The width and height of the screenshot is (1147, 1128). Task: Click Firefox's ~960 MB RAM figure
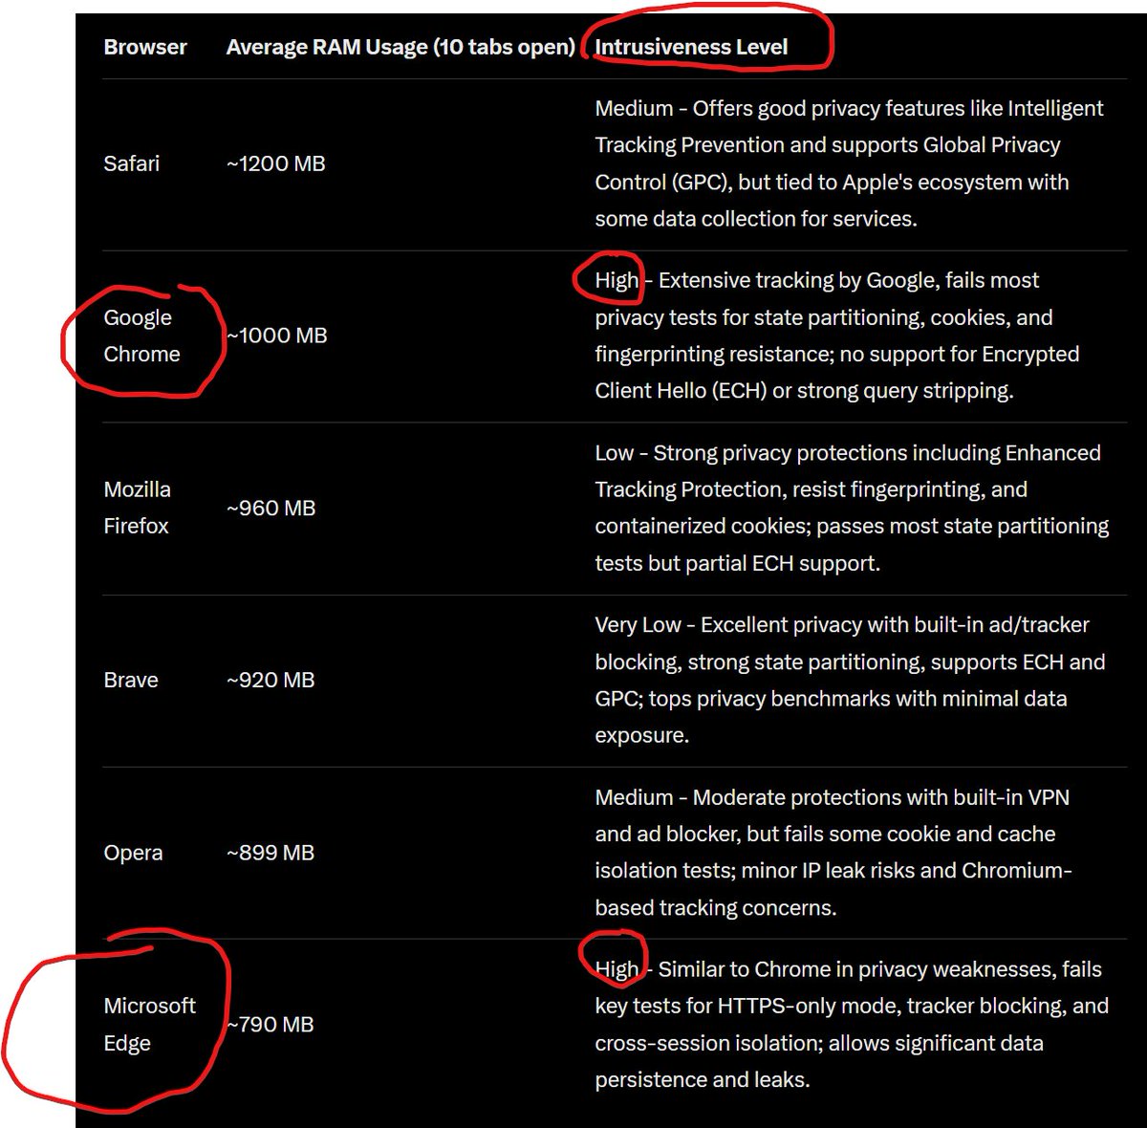point(271,508)
